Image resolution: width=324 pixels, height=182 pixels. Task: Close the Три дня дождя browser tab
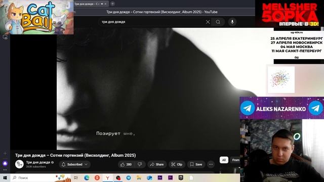106,4
